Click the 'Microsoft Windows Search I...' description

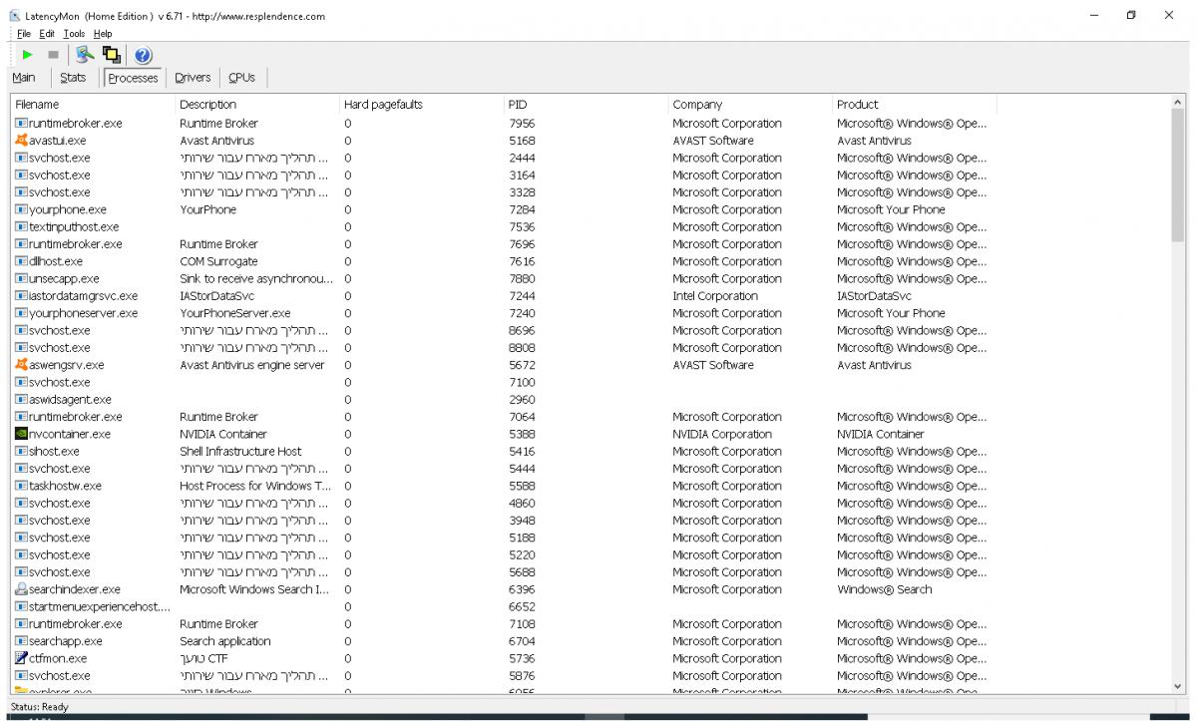point(254,589)
